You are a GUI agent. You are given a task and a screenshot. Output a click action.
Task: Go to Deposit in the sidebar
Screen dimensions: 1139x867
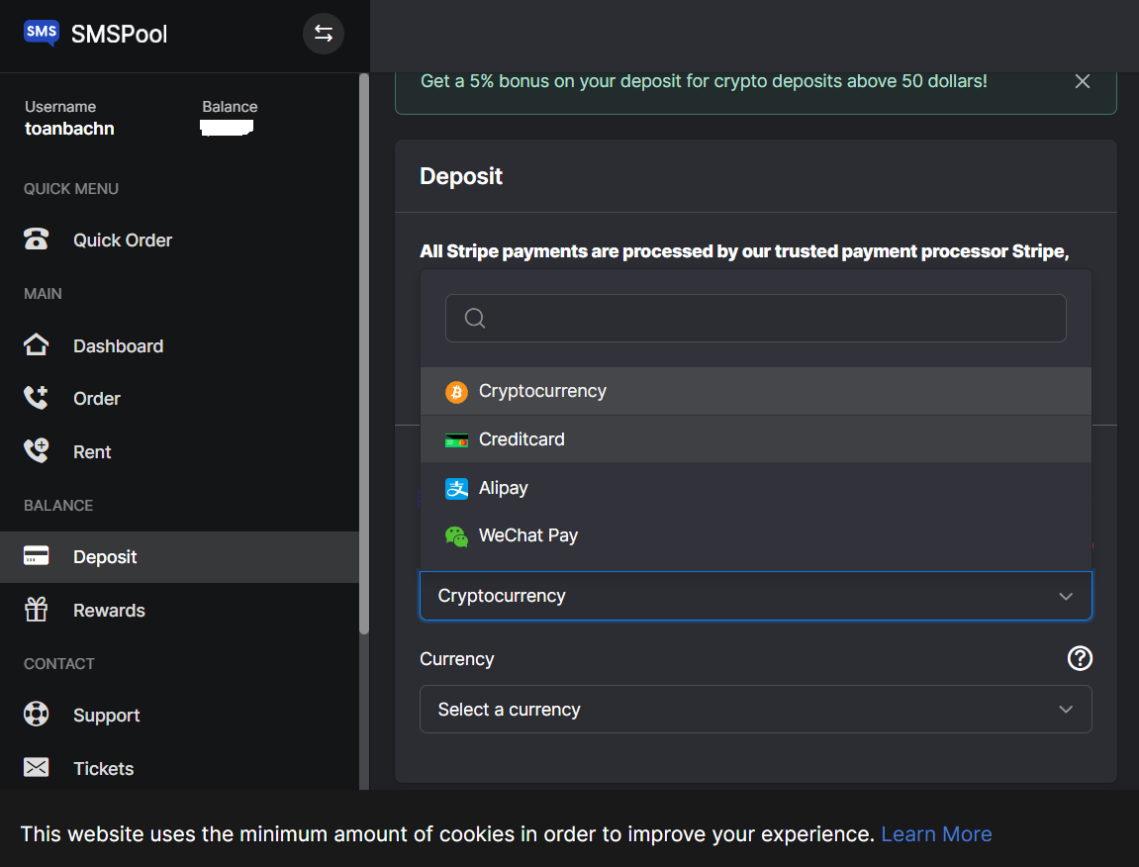click(105, 557)
